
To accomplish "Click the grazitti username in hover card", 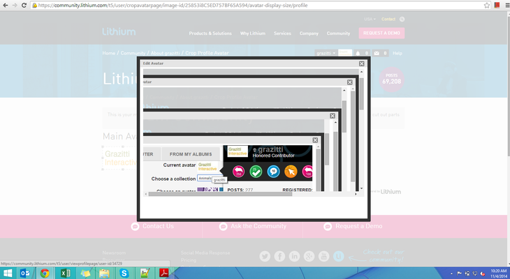I will 270,150.
